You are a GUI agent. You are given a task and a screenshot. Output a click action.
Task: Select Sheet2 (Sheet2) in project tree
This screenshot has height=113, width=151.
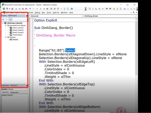tap(18, 30)
